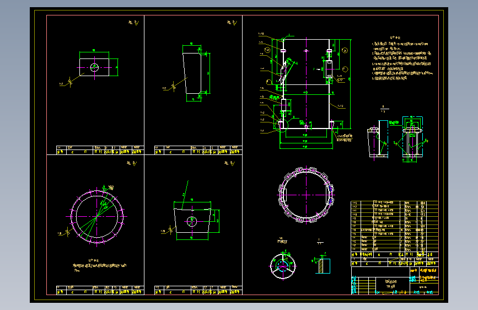Screen dimensions: 478x310
Task: Select the note text below the flange ring
Action: click(99, 265)
